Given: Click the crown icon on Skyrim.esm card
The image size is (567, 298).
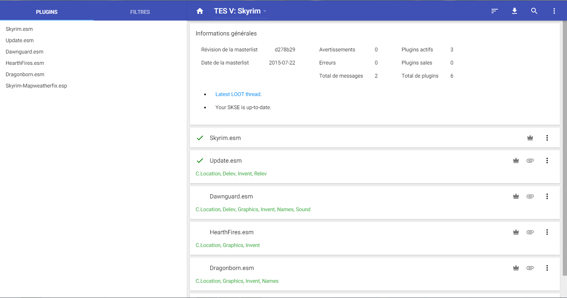Looking at the screenshot, I should pyautogui.click(x=530, y=138).
